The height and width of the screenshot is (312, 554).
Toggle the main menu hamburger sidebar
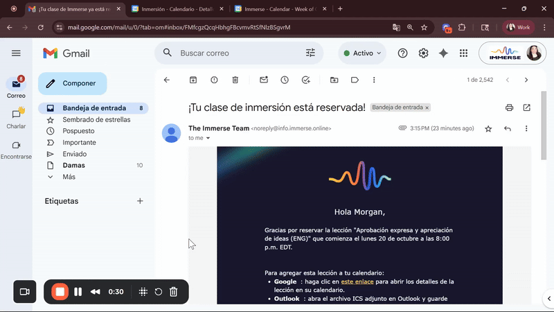16,53
